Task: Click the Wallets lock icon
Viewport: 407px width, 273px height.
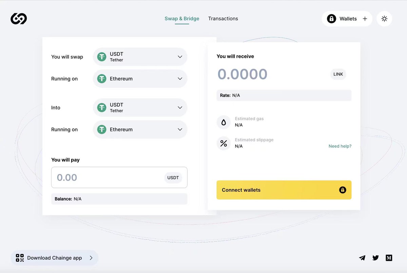Action: coord(331,19)
